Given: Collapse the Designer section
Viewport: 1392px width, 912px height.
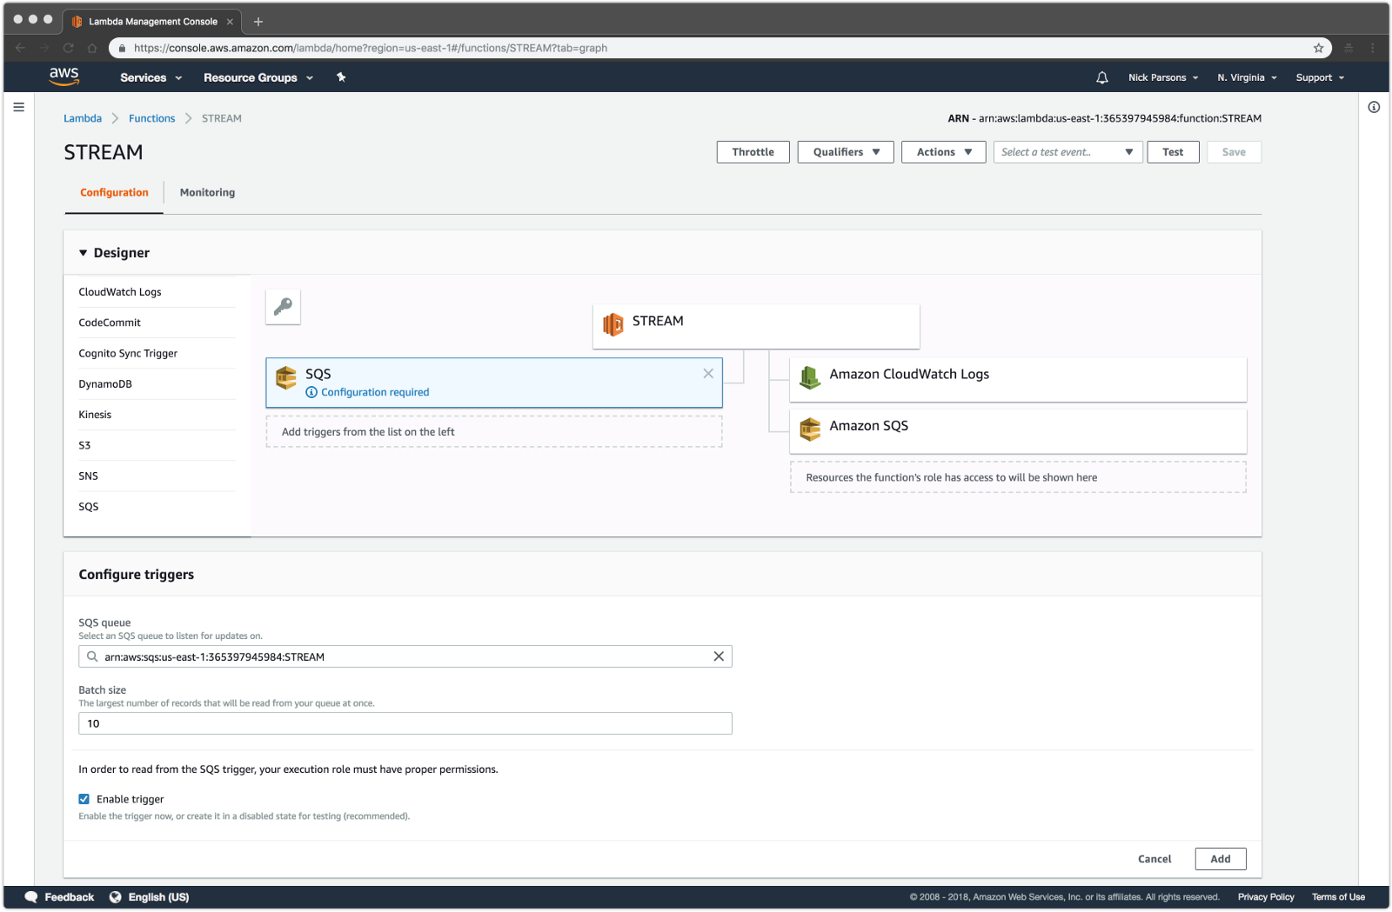Looking at the screenshot, I should coord(84,253).
